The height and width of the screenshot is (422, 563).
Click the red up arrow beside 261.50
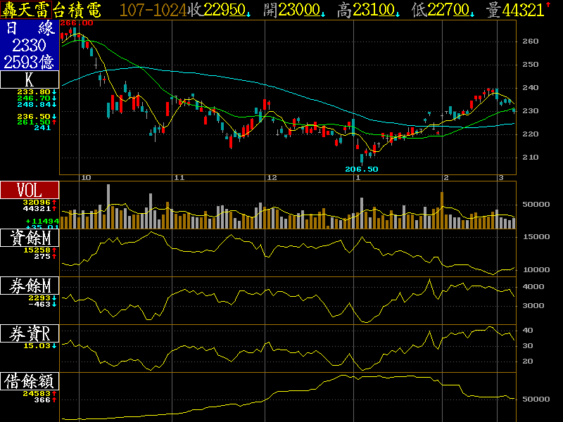(55, 122)
